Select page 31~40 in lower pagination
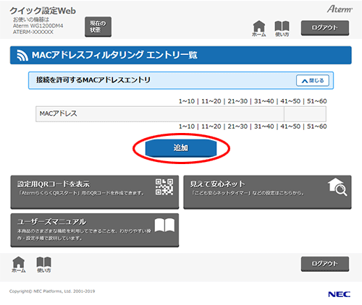Image resolution: width=362 pixels, height=305 pixels. 264,126
